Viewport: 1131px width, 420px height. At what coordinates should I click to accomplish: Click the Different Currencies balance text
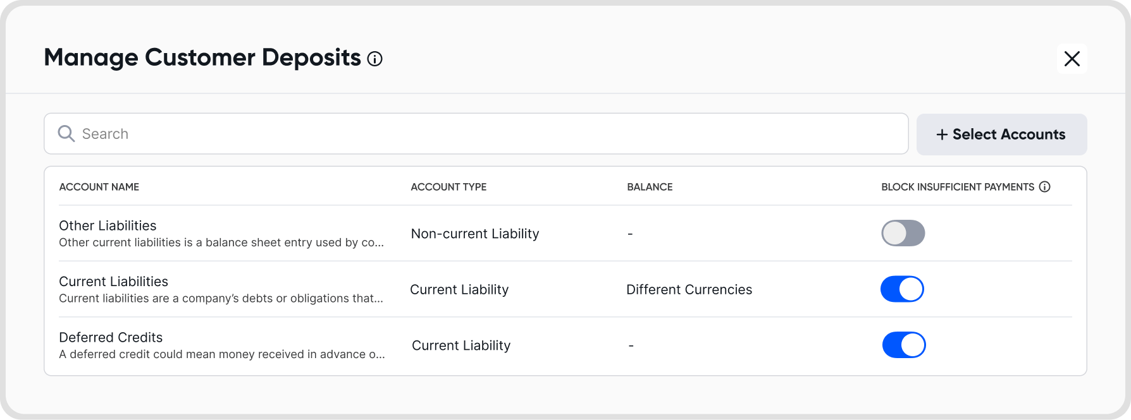click(x=689, y=289)
